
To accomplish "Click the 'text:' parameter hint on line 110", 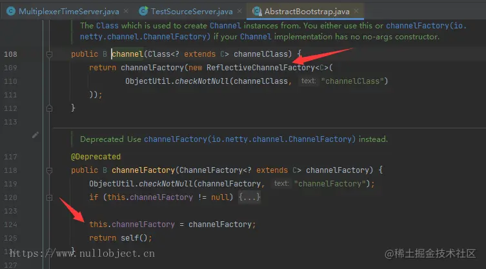I will (x=309, y=81).
